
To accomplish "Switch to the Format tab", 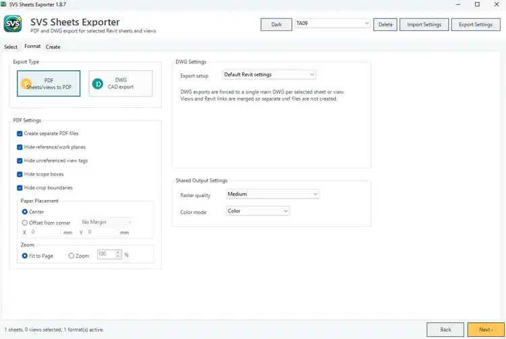I will coord(32,46).
